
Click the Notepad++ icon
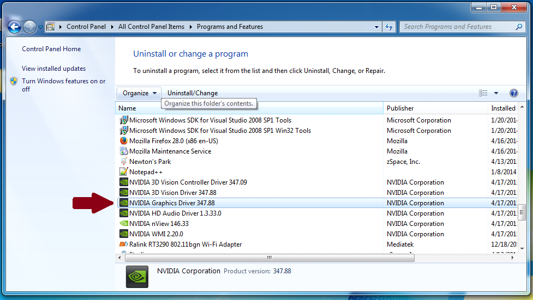tap(124, 172)
